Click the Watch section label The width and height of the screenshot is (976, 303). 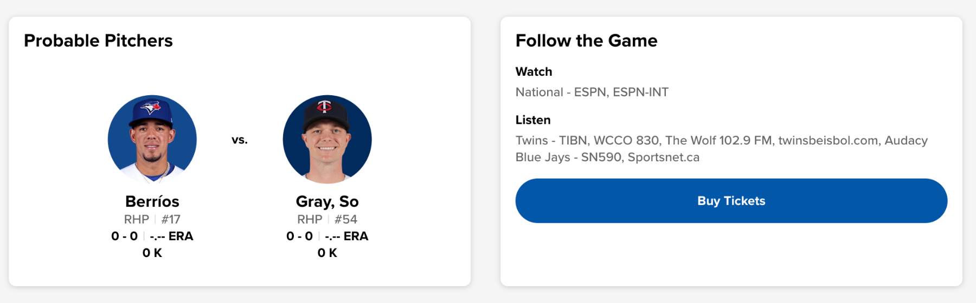coord(534,71)
